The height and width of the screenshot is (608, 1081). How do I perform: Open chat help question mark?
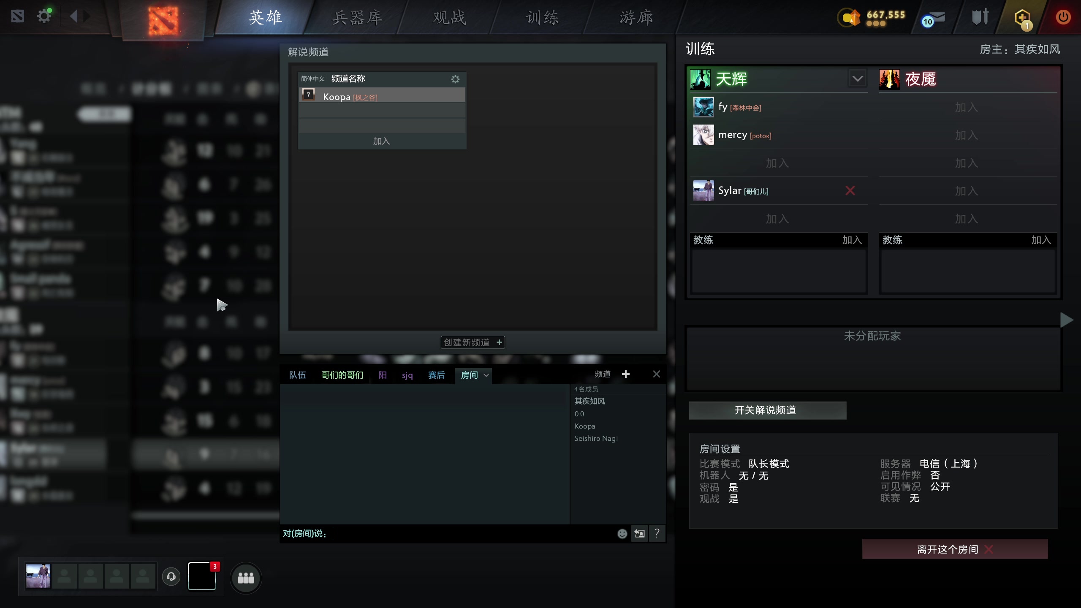(657, 534)
